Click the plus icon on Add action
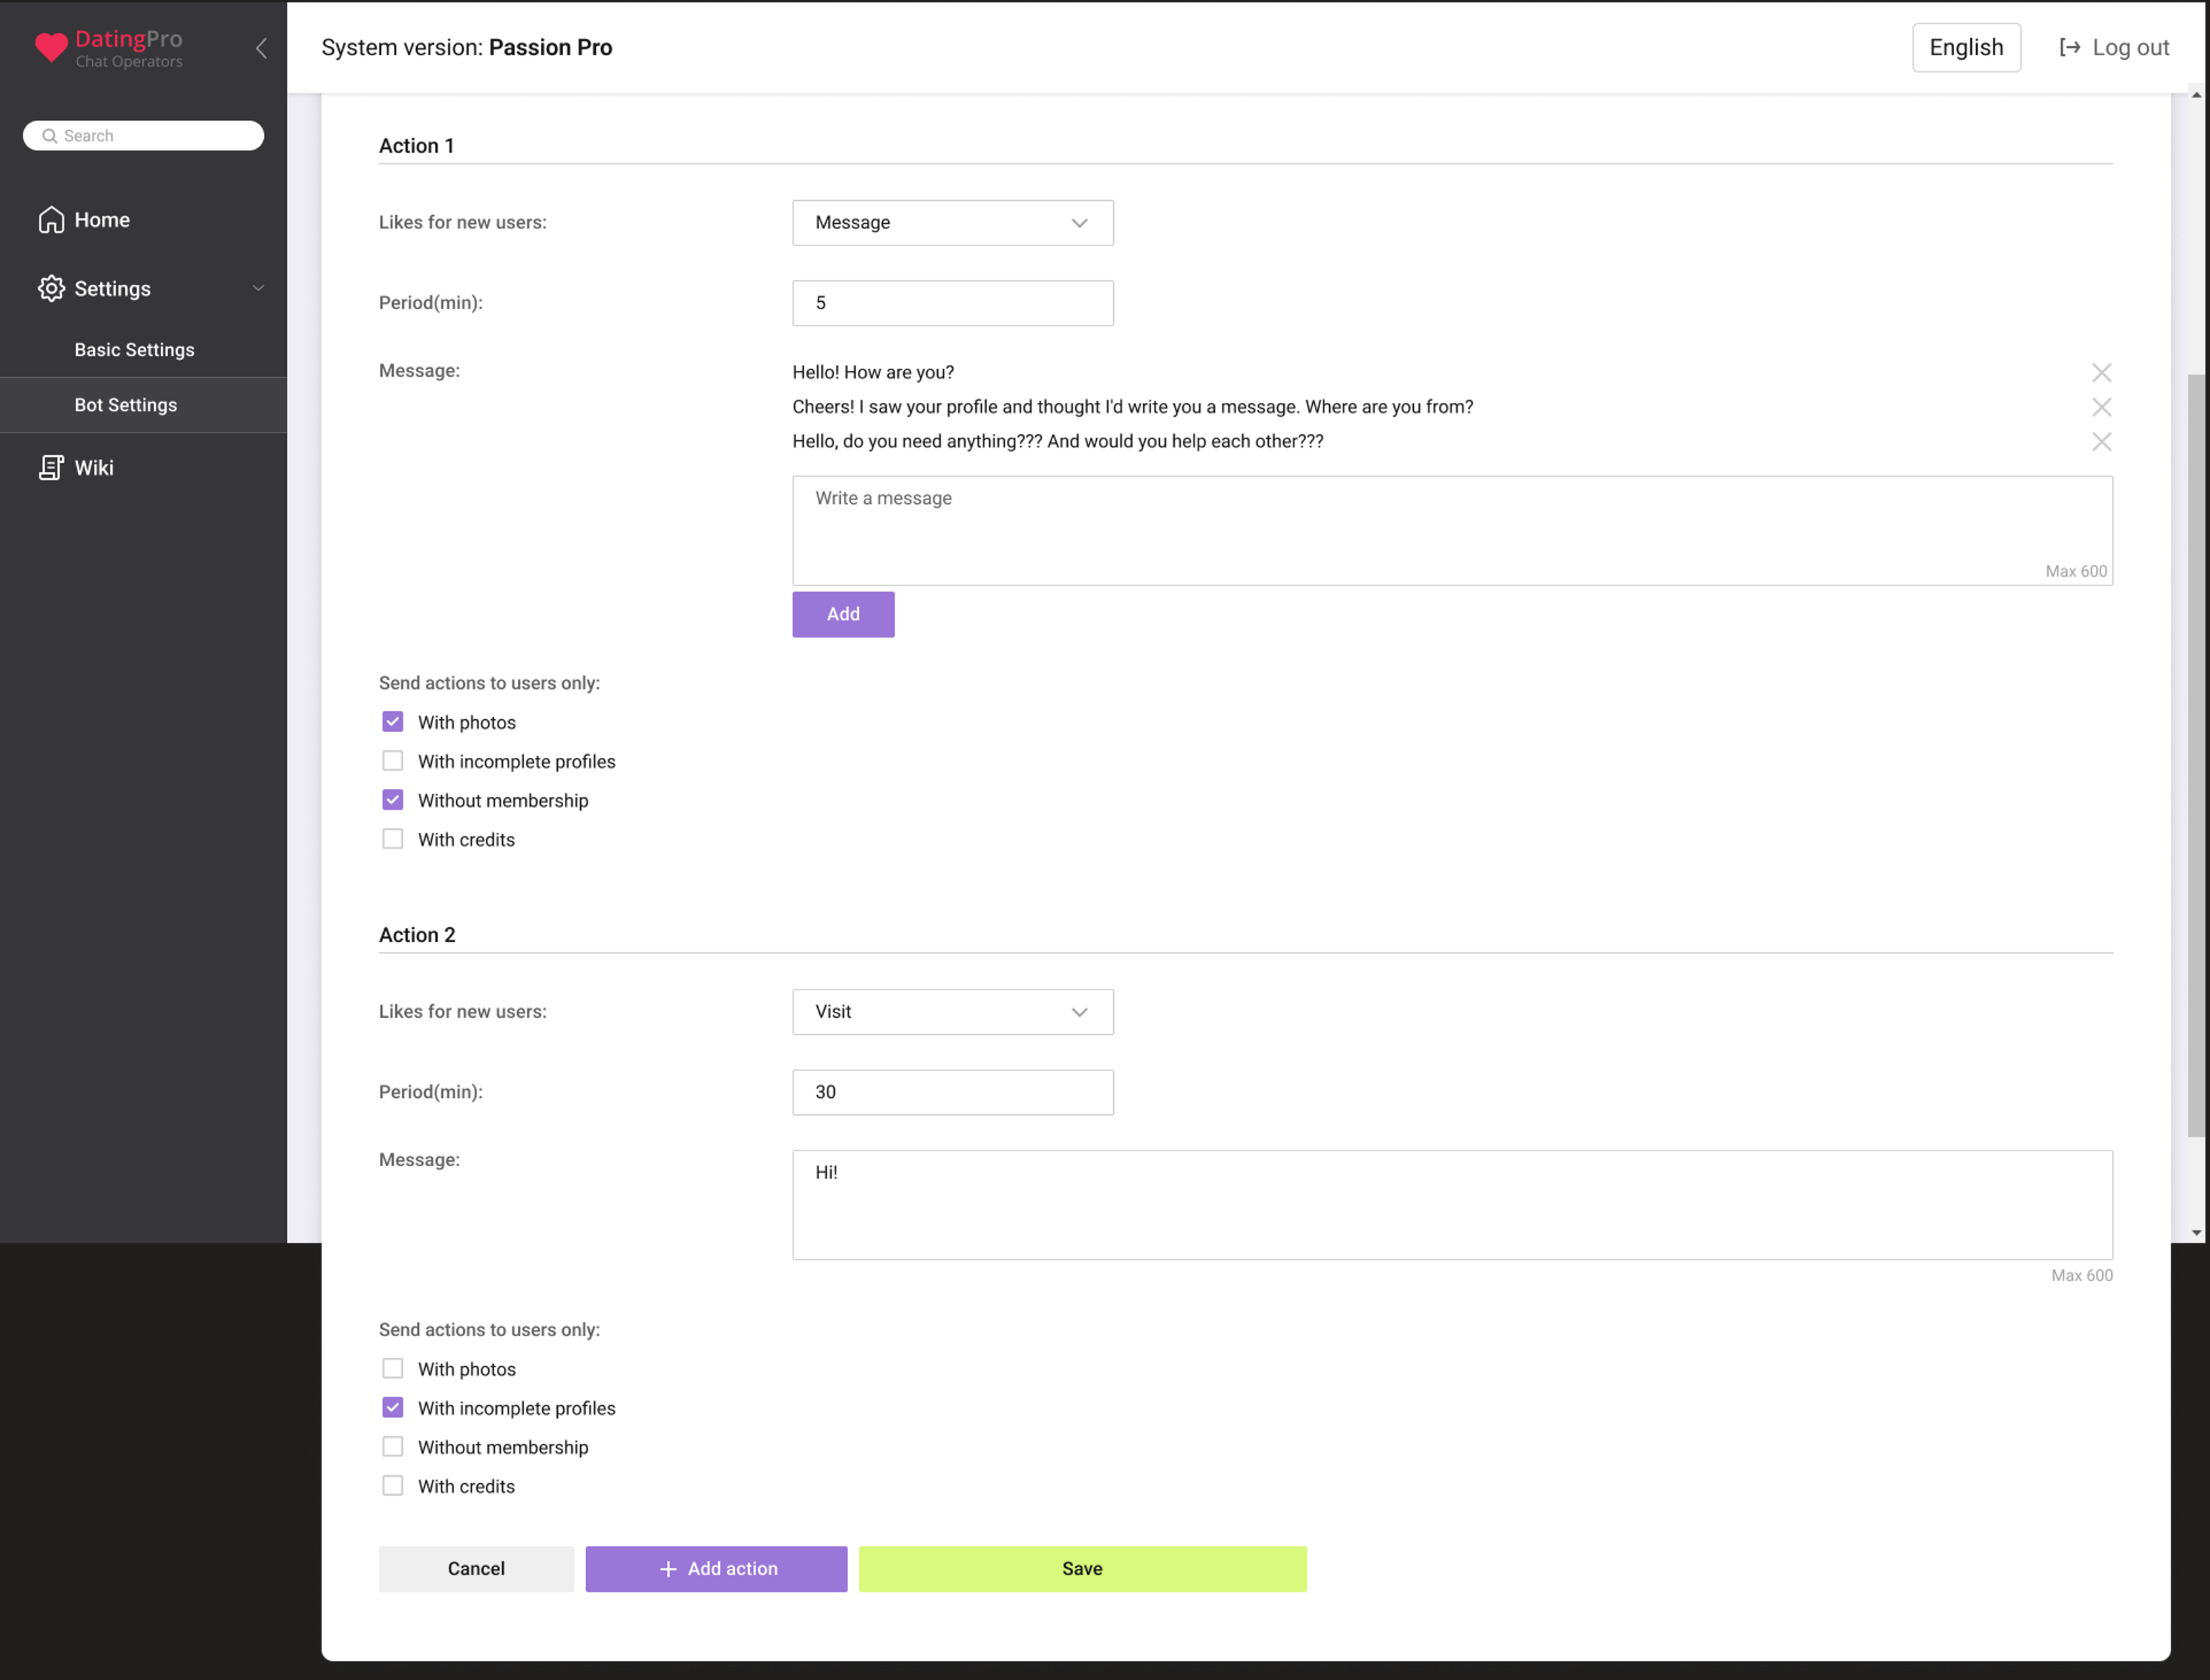The height and width of the screenshot is (1680, 2210). coord(668,1569)
